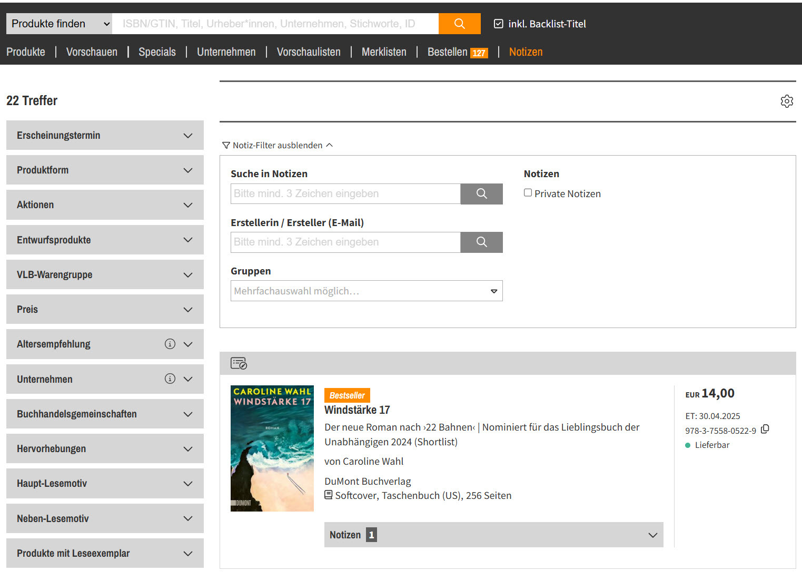This screenshot has width=802, height=572.
Task: Click search icon beside Suche in Notizen
Action: coord(481,193)
